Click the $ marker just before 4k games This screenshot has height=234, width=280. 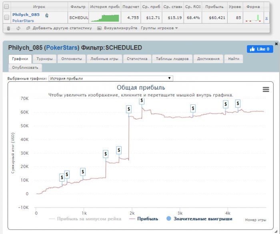pos(226,104)
